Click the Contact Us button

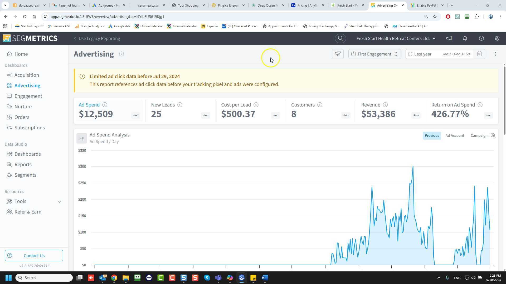click(34, 256)
